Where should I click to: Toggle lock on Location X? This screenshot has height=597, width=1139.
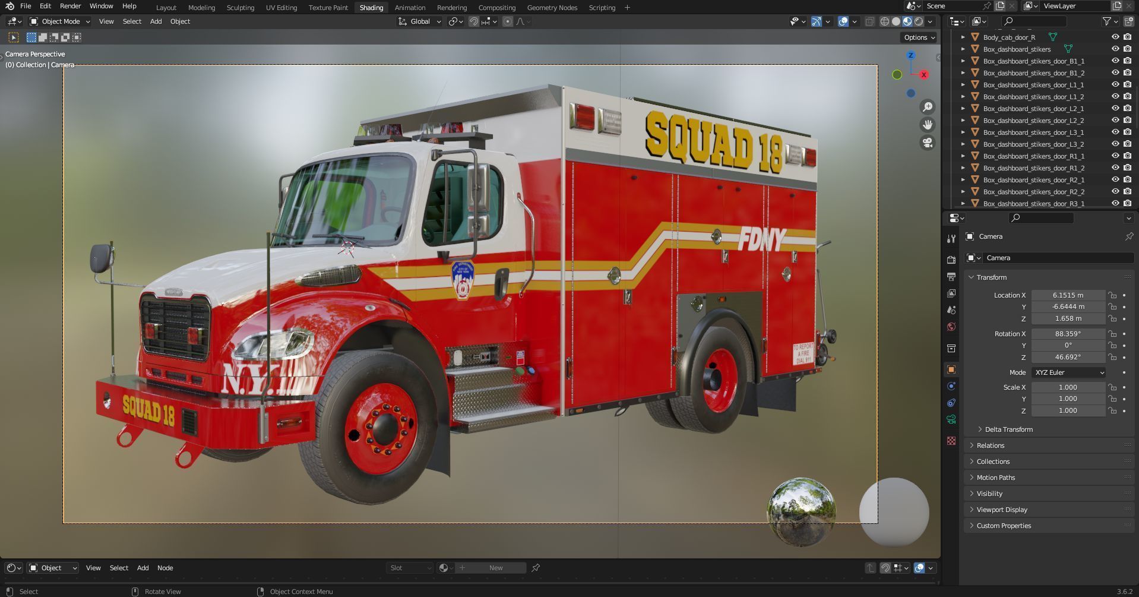pos(1112,295)
